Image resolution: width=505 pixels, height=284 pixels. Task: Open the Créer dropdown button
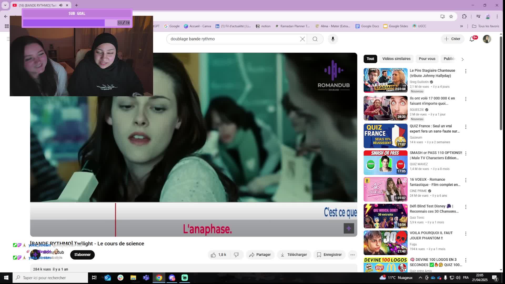click(452, 39)
